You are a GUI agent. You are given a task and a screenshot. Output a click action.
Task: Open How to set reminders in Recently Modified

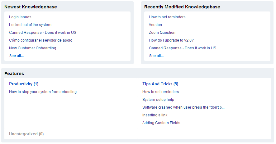(x=167, y=17)
